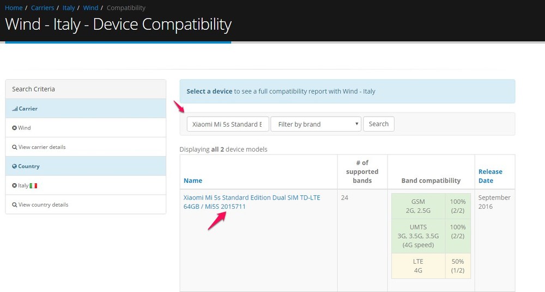Click the magnifier icon next to View country details
Screen dimensions: 545x292
[x=15, y=205]
